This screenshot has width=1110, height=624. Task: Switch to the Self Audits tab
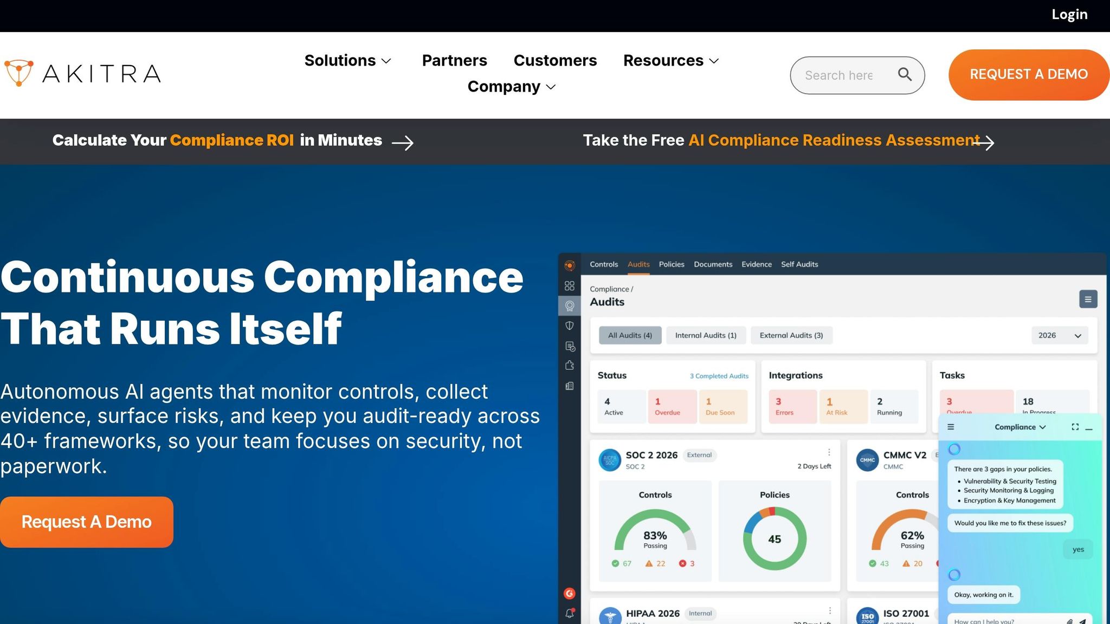point(799,264)
